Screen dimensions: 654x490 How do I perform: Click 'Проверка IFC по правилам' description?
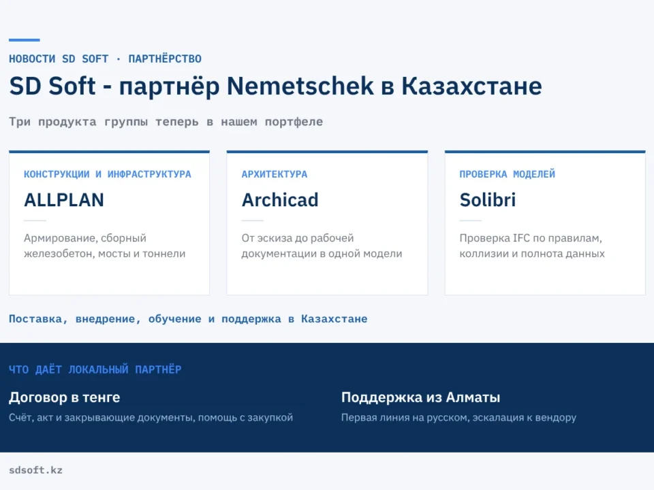click(x=532, y=246)
